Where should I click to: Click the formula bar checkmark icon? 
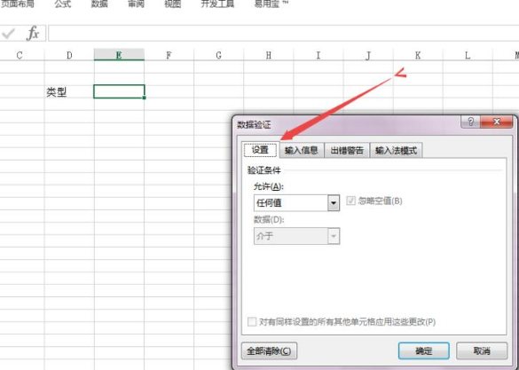[8, 33]
